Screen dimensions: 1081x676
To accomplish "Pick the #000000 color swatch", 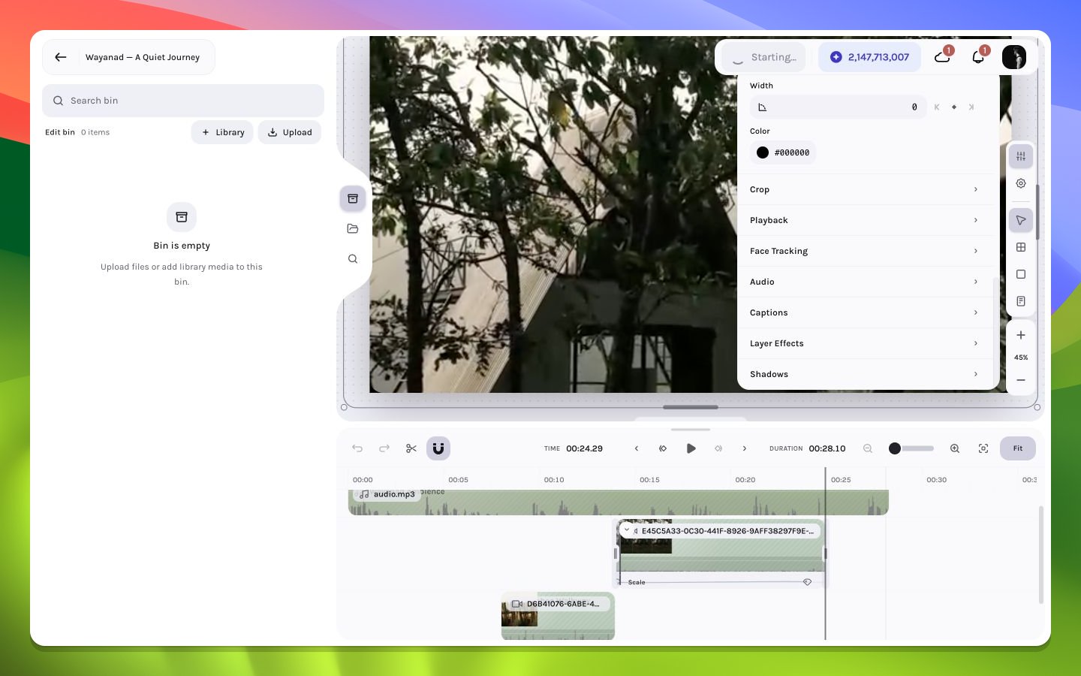I will 783,152.
